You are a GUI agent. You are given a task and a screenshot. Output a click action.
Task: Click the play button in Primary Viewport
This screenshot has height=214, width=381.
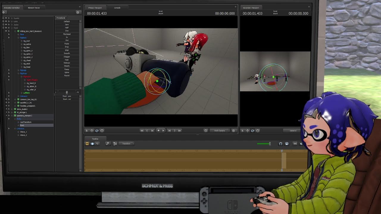pos(163,130)
